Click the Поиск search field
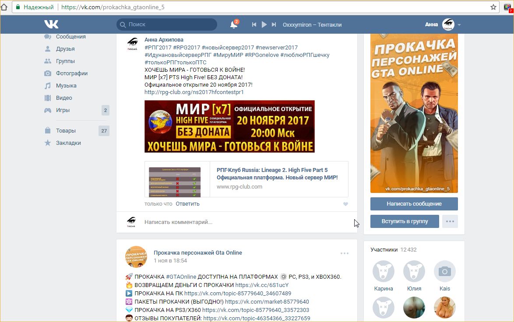514x322 pixels. click(x=167, y=24)
